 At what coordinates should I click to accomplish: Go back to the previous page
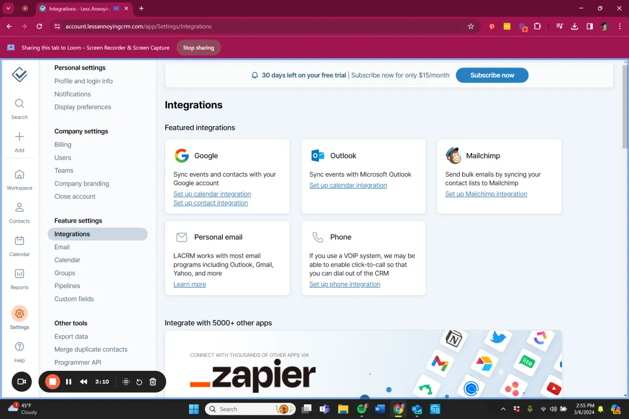point(9,26)
